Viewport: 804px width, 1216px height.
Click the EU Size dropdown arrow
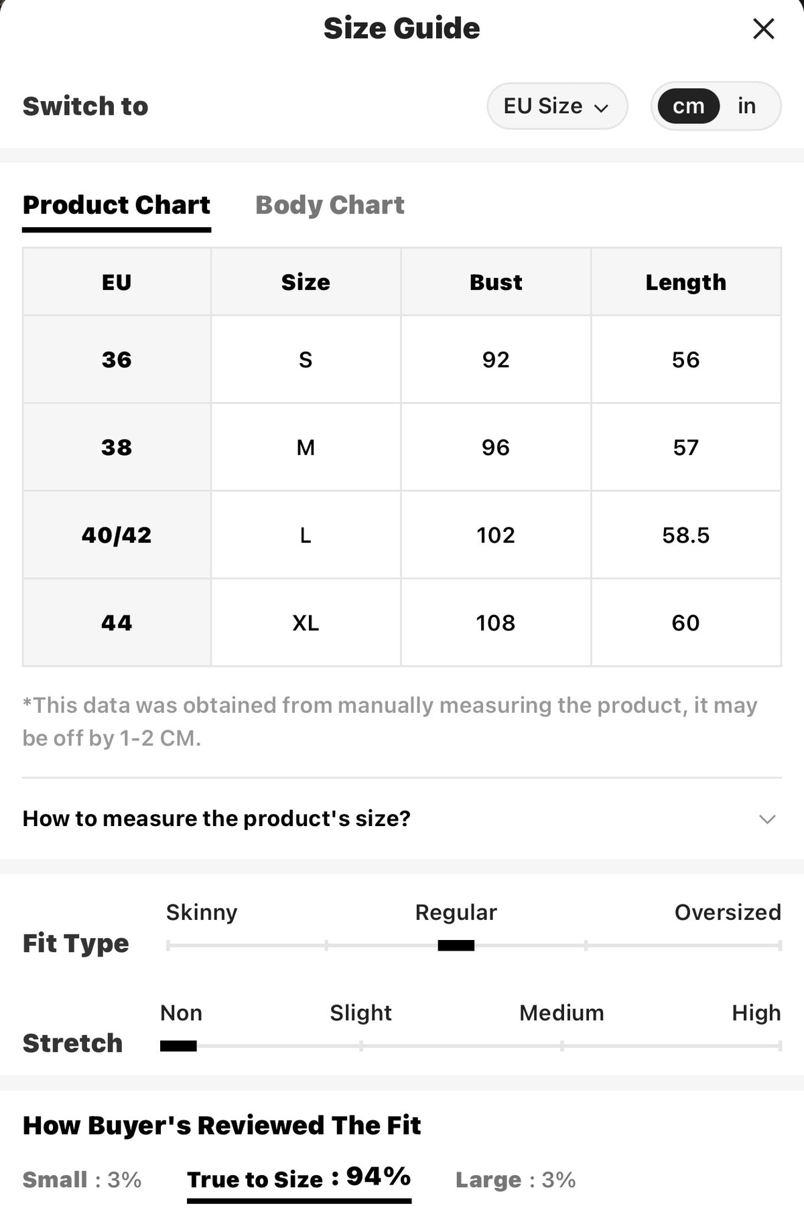click(601, 108)
